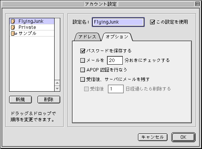Enable periodic mail check checkbox メールを

(x=83, y=60)
